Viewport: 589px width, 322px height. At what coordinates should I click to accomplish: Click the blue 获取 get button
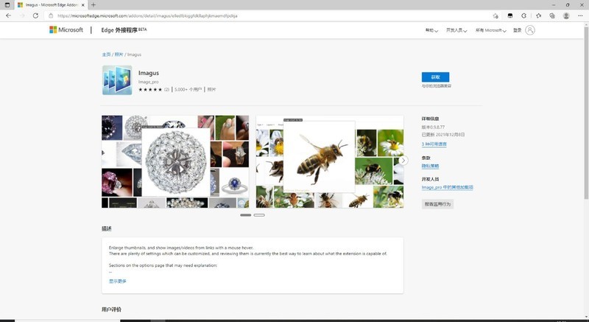click(435, 77)
